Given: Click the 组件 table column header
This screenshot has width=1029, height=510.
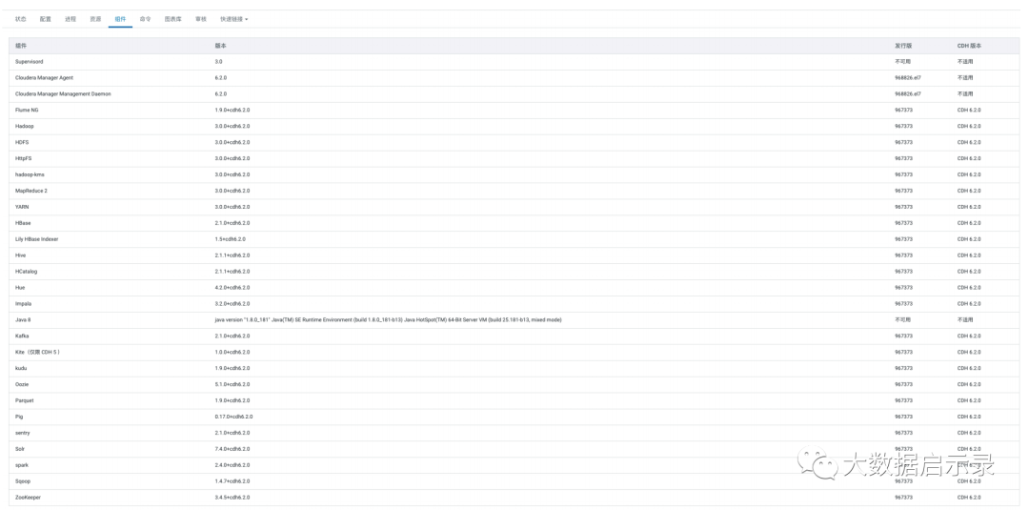Looking at the screenshot, I should 21,46.
